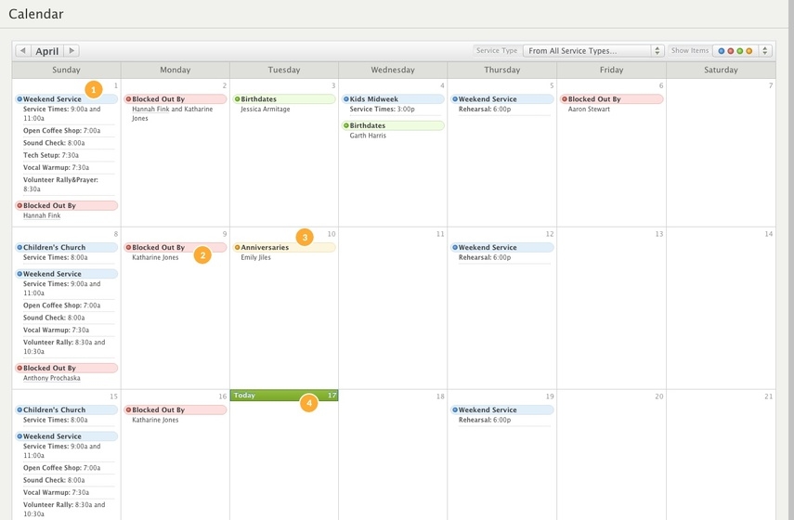Click the blue icon on Kids Midweek
Viewport: 794px width, 520px height.
pos(346,99)
